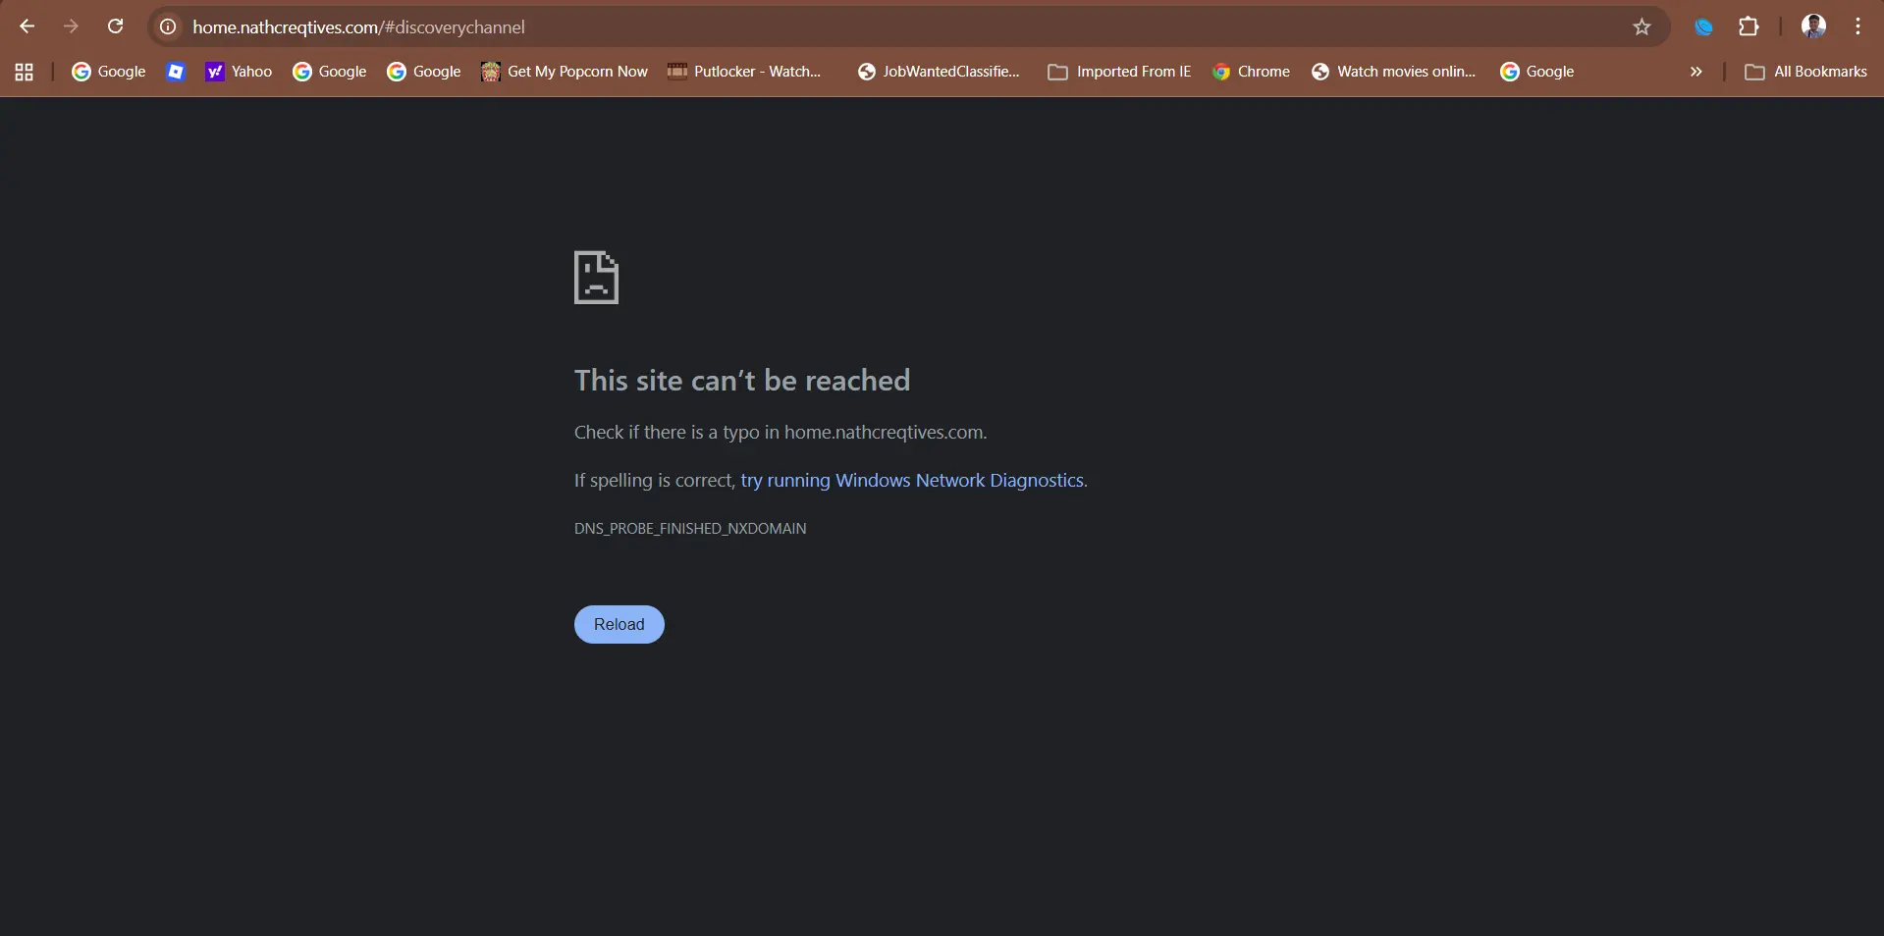Click the blue Reload button
This screenshot has width=1884, height=936.
click(x=619, y=625)
